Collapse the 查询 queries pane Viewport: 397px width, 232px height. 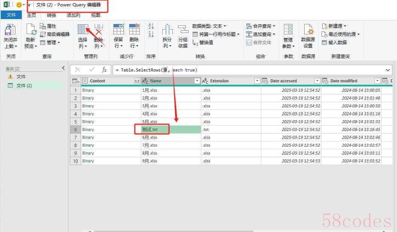point(63,68)
